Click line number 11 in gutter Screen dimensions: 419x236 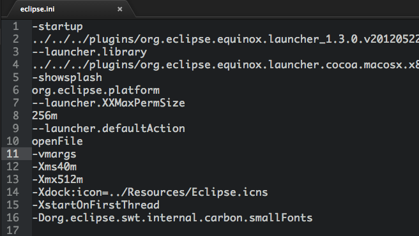[13, 154]
